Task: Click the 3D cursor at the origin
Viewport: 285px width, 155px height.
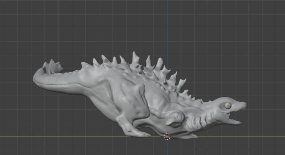Action: tap(167, 136)
